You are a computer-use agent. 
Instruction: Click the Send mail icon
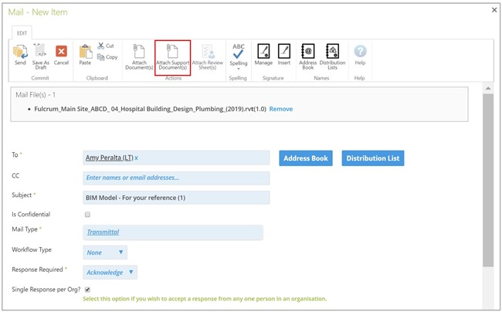20,53
